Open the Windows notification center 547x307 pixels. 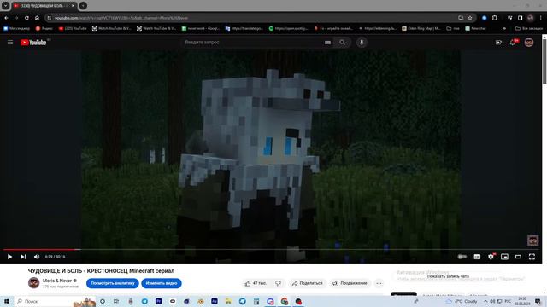pyautogui.click(x=538, y=301)
